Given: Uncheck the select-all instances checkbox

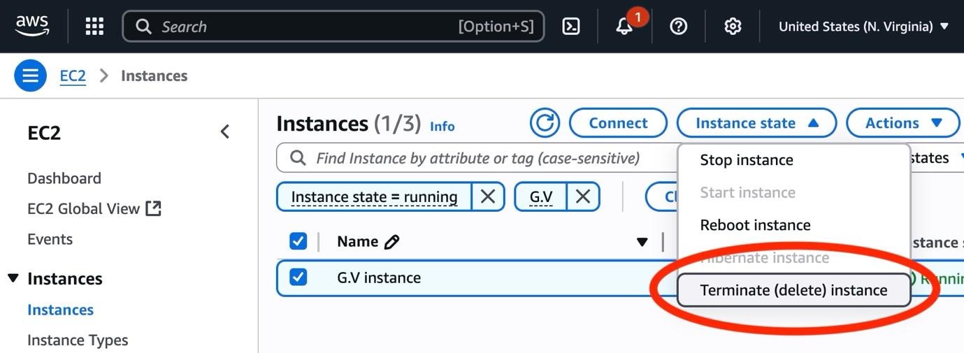Looking at the screenshot, I should [298, 242].
